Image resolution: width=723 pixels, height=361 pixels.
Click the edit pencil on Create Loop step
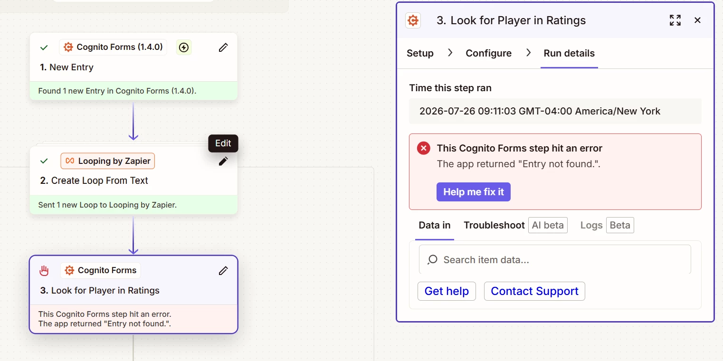click(x=223, y=161)
